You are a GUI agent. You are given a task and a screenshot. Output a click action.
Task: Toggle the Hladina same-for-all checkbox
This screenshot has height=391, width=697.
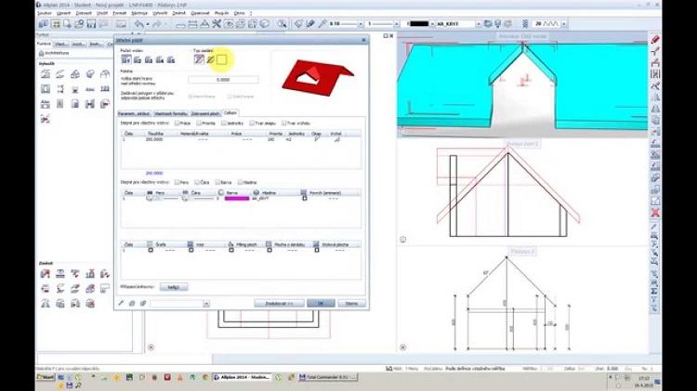(x=240, y=182)
